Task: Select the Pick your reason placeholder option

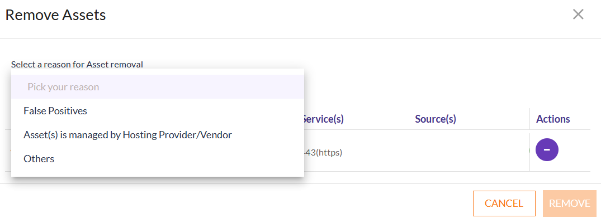Action: [158, 87]
